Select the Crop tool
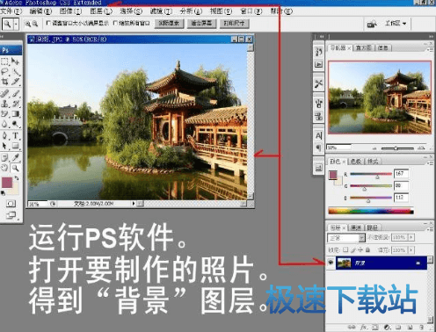436x332 pixels. click(4, 82)
